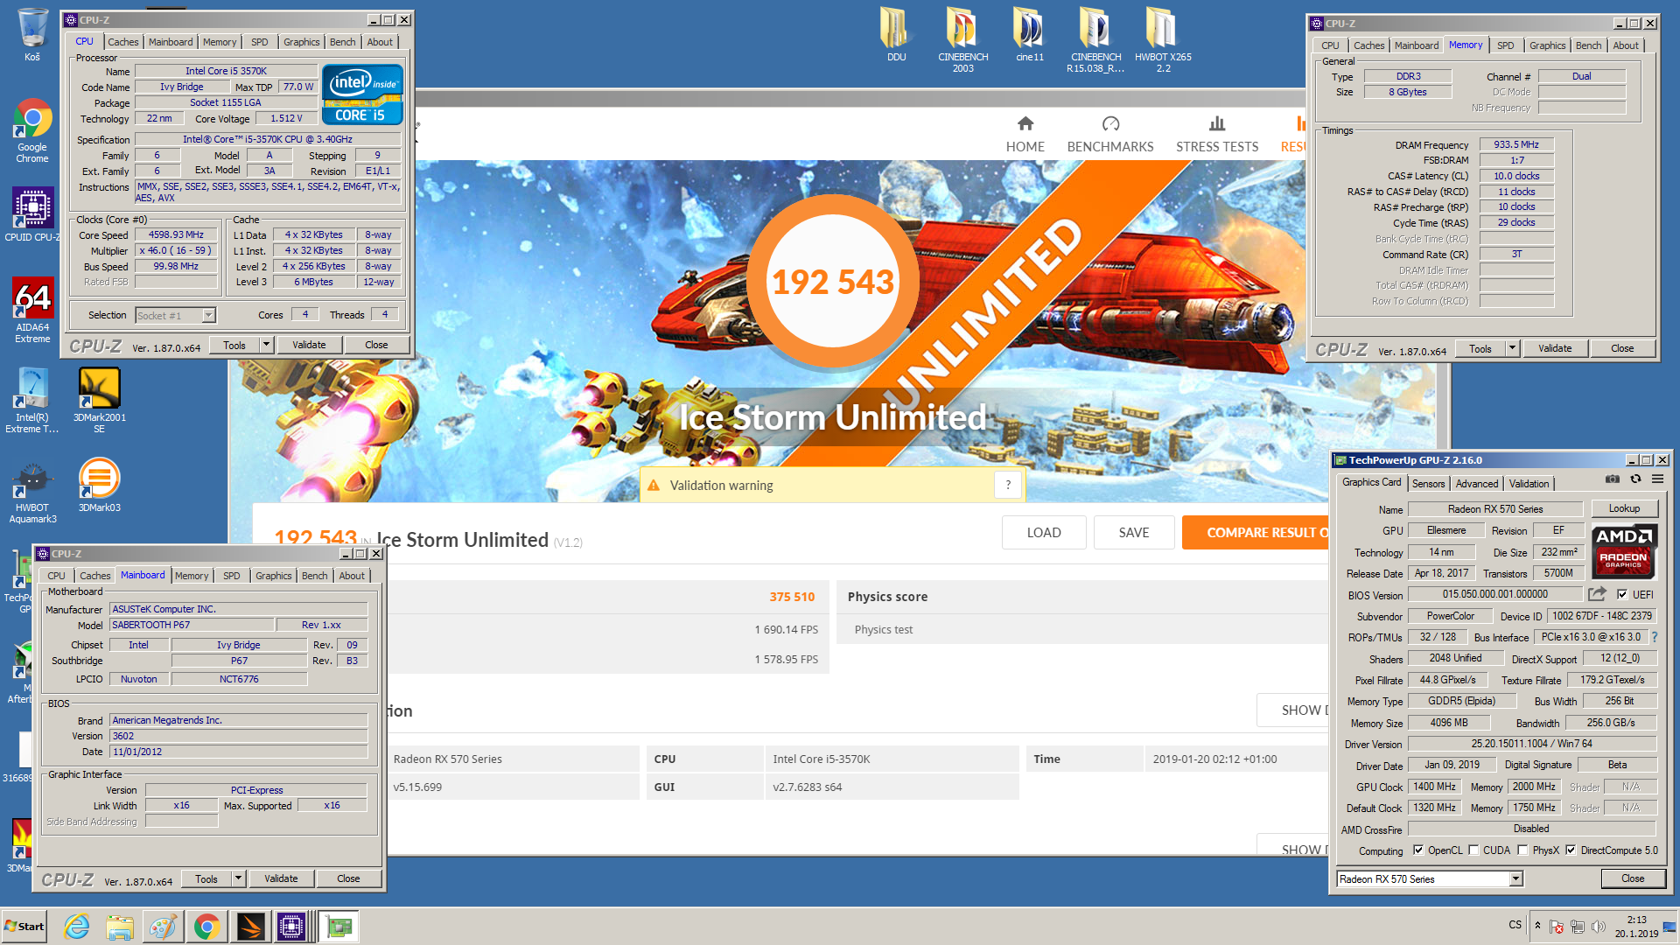Click Show Desktop button in tray
Screen dimensions: 1680x945
pyautogui.click(x=1670, y=927)
